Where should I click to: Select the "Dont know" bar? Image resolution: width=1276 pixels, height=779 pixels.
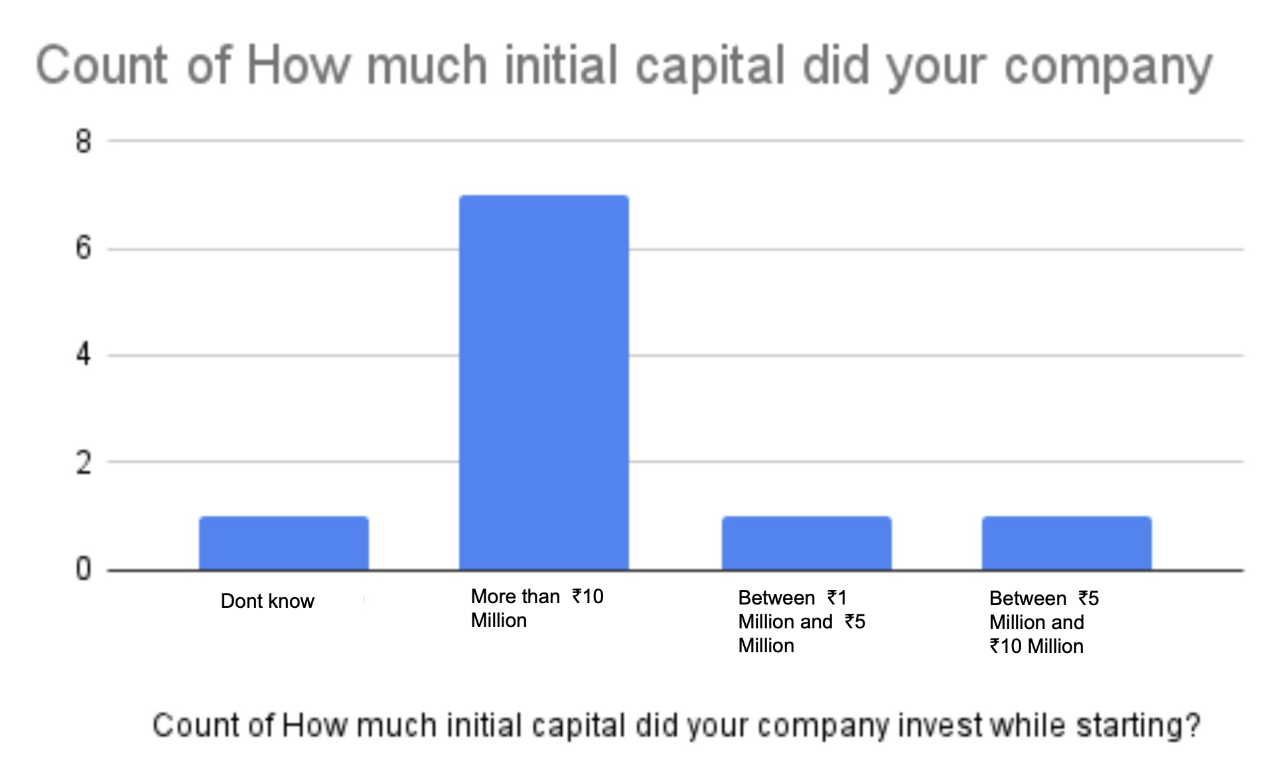(284, 543)
